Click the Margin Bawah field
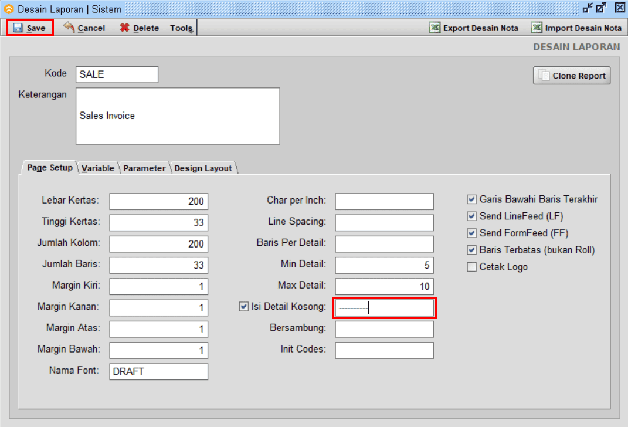 tap(158, 350)
